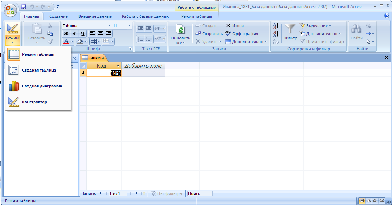Open Дополнительно in Записи group

tap(246, 42)
